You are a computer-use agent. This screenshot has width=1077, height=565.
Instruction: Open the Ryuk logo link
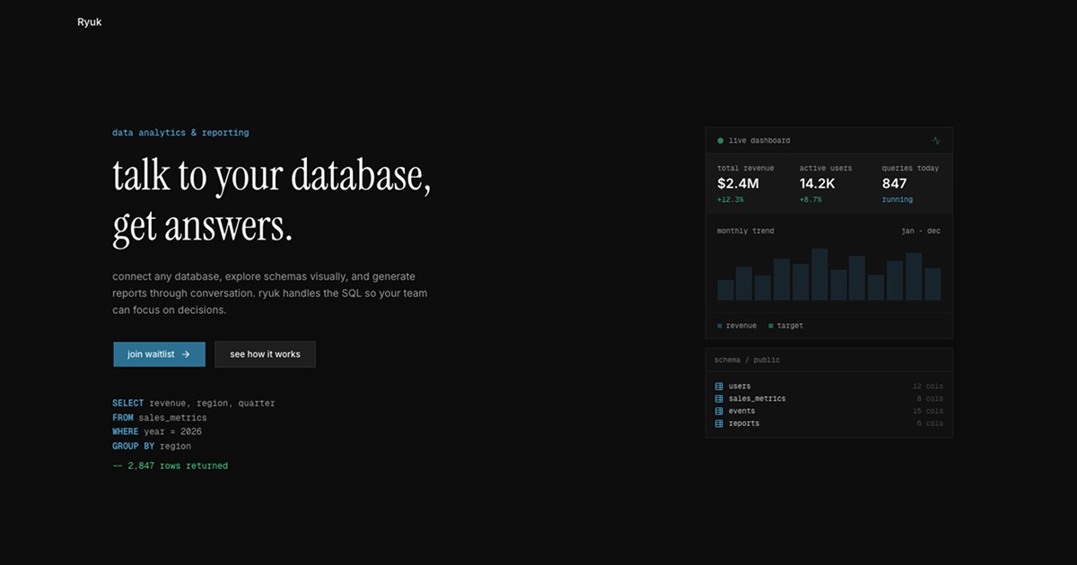pos(90,22)
